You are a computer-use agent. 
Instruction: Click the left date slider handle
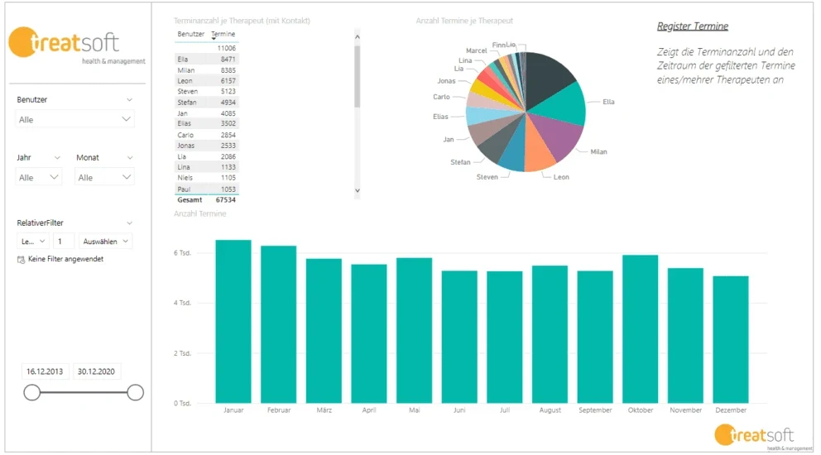pos(32,392)
